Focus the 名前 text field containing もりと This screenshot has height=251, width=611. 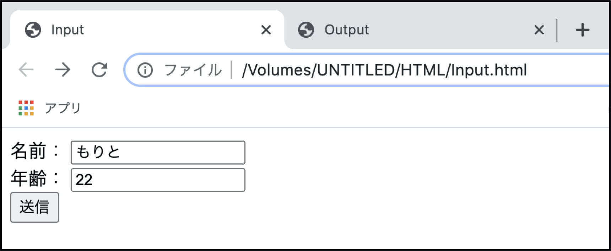[x=158, y=152]
